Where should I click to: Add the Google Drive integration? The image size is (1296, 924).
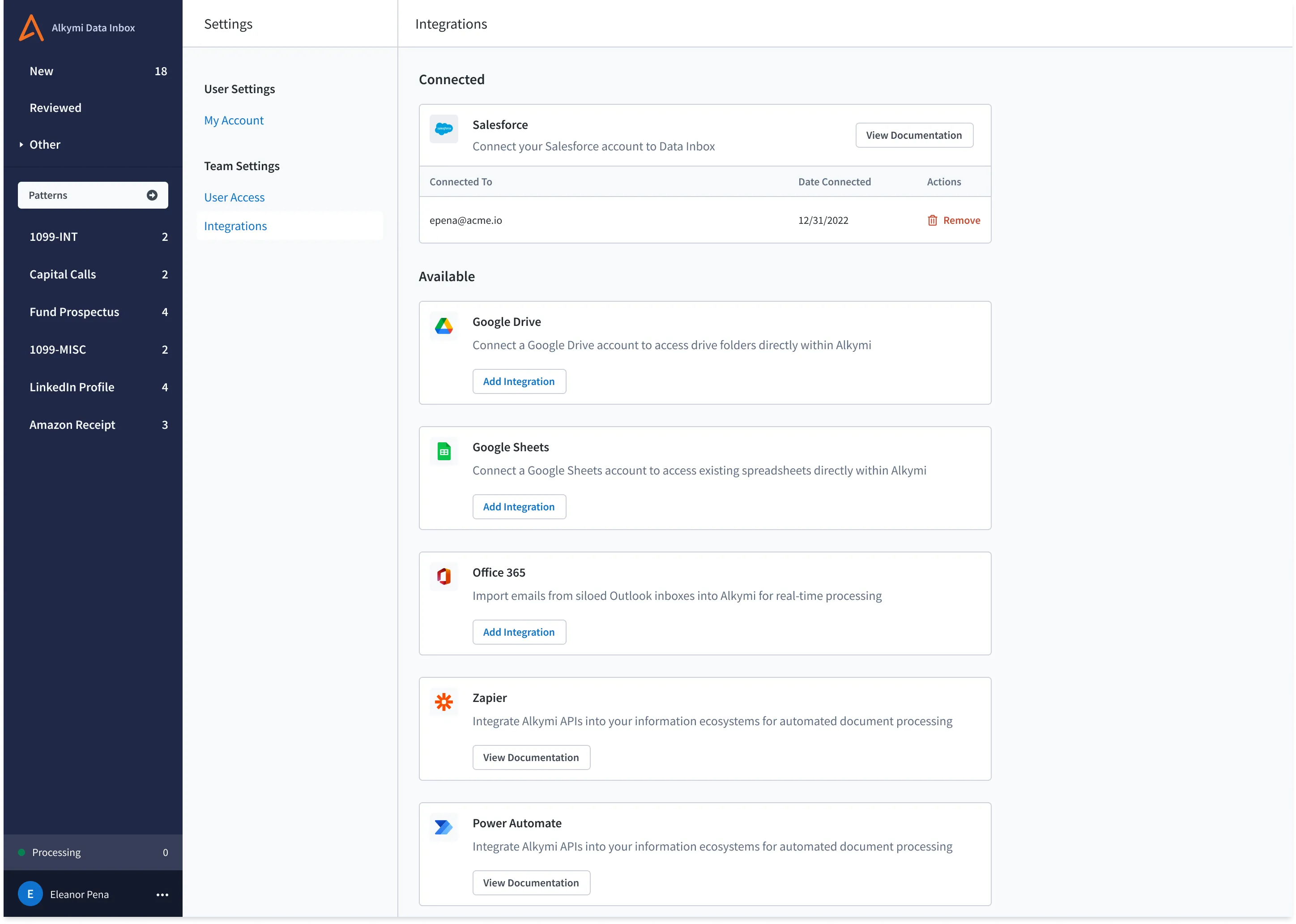click(519, 381)
